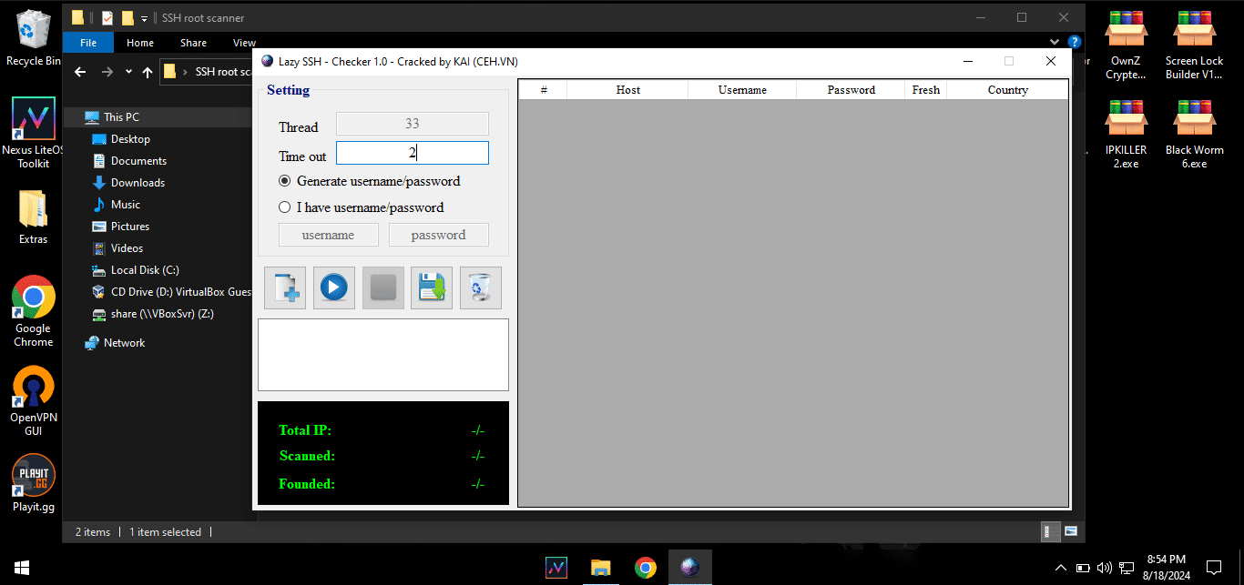Click the Time out input field
1244x585 pixels.
point(413,153)
